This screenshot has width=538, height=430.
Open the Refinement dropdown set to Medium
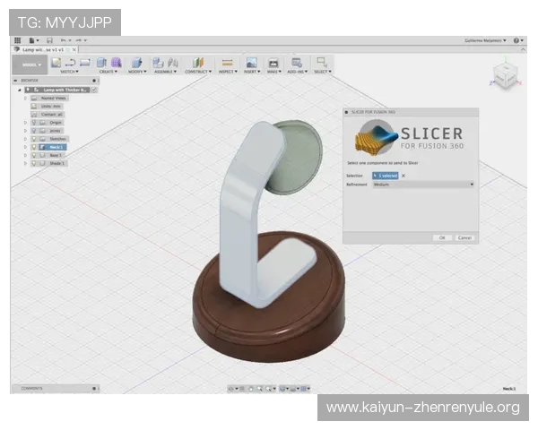click(x=423, y=185)
